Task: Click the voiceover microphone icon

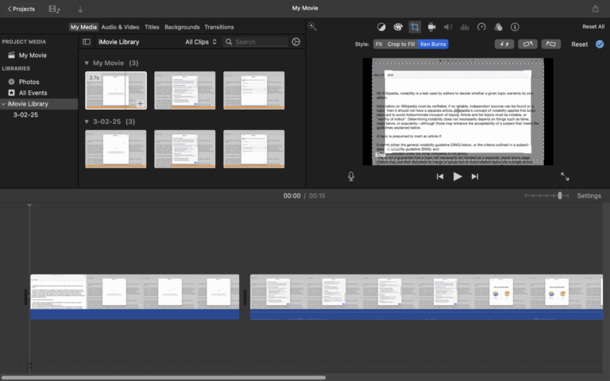Action: [350, 176]
